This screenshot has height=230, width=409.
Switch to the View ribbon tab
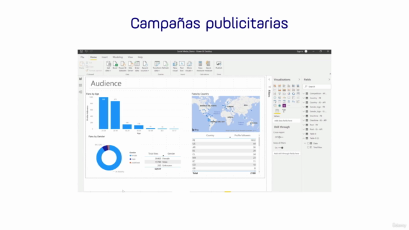[130, 57]
